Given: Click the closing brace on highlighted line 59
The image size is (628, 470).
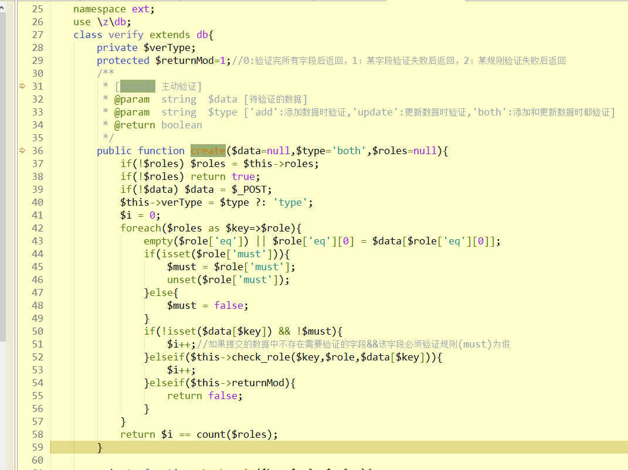Looking at the screenshot, I should (x=100, y=447).
